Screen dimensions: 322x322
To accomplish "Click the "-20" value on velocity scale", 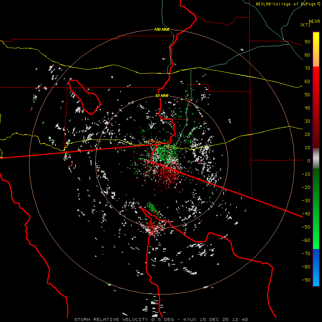I will (x=306, y=187).
